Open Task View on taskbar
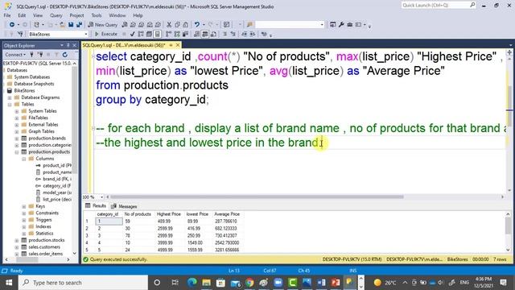This screenshot has height=290, width=515. [x=175, y=283]
